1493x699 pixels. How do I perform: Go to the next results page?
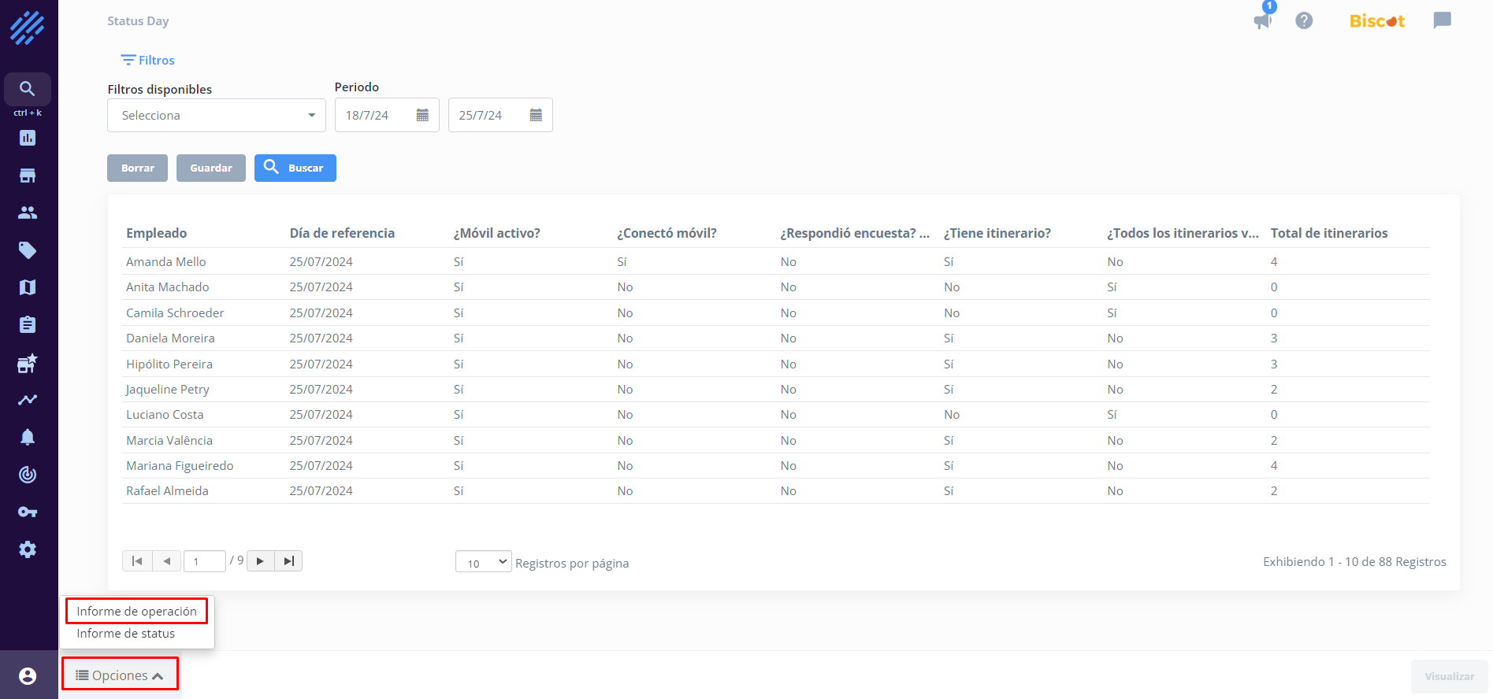coord(260,561)
